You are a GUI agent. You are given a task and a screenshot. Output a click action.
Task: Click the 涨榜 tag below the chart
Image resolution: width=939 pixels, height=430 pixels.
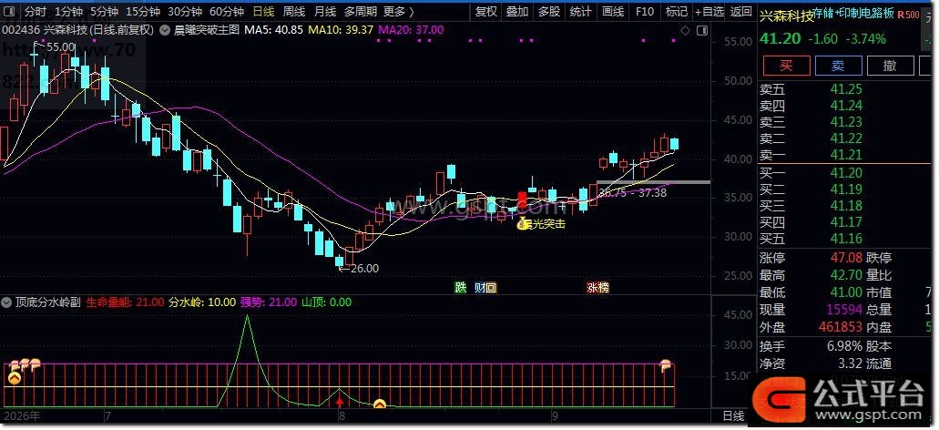[597, 288]
